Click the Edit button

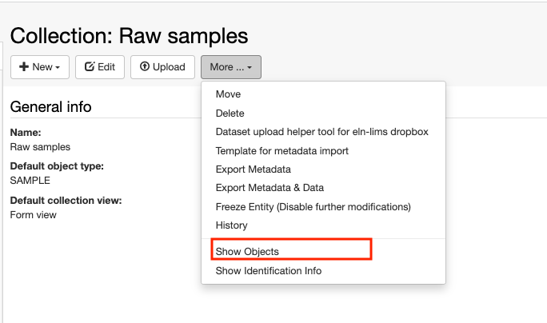[100, 67]
